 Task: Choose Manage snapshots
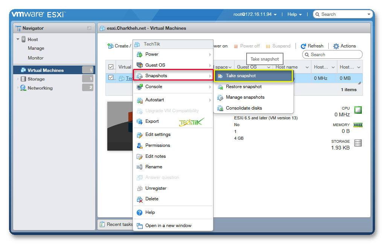click(254, 98)
